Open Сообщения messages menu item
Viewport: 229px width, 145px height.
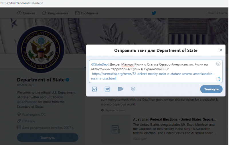tap(87, 13)
